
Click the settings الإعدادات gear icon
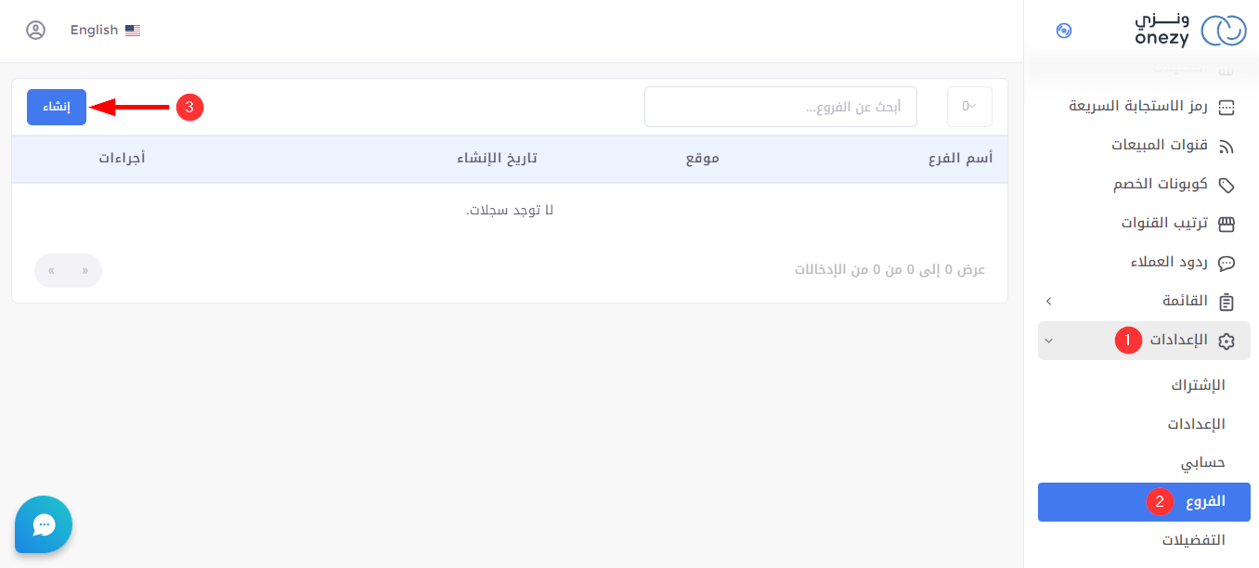point(1227,341)
